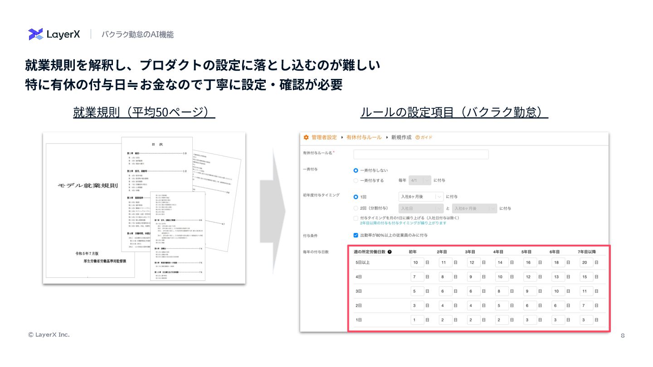
Task: Edit 5日以上 row 4年目 days field
Action: [x=502, y=262]
